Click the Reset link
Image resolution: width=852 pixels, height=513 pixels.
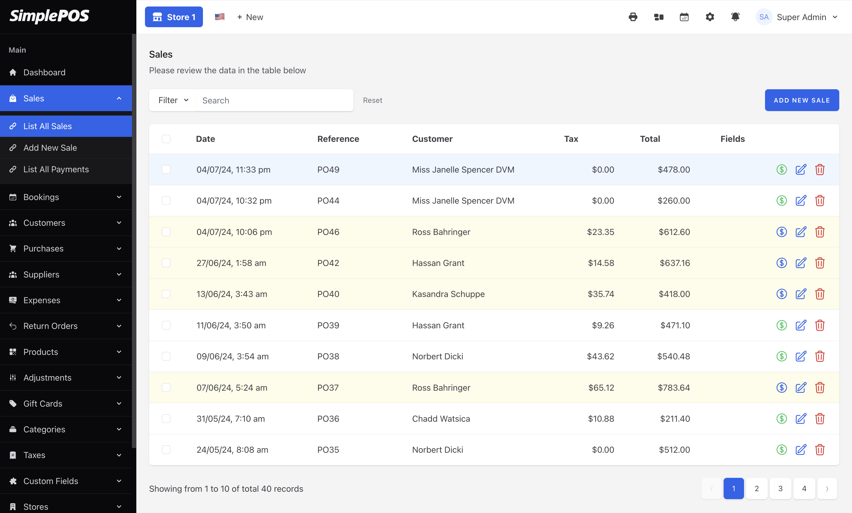(372, 100)
